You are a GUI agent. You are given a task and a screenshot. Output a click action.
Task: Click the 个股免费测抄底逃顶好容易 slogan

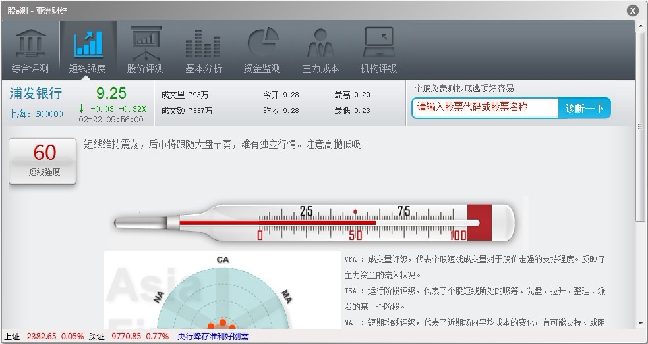(x=464, y=88)
